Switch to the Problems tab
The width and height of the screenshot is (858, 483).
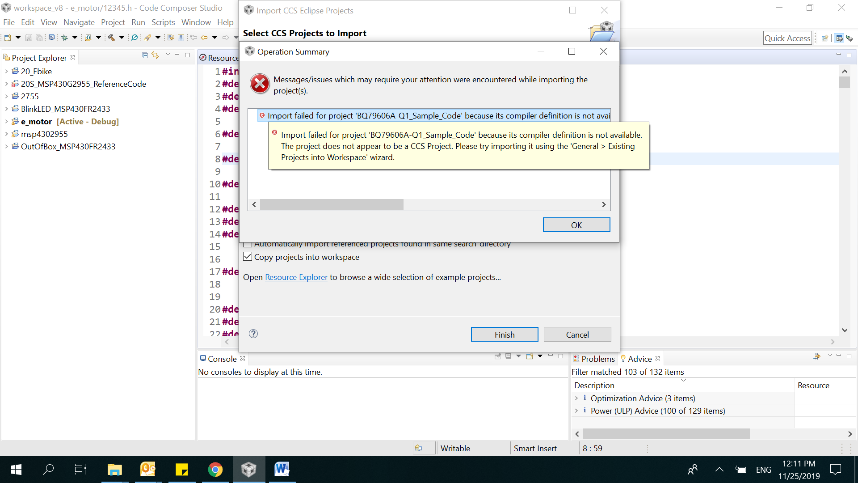pos(594,359)
